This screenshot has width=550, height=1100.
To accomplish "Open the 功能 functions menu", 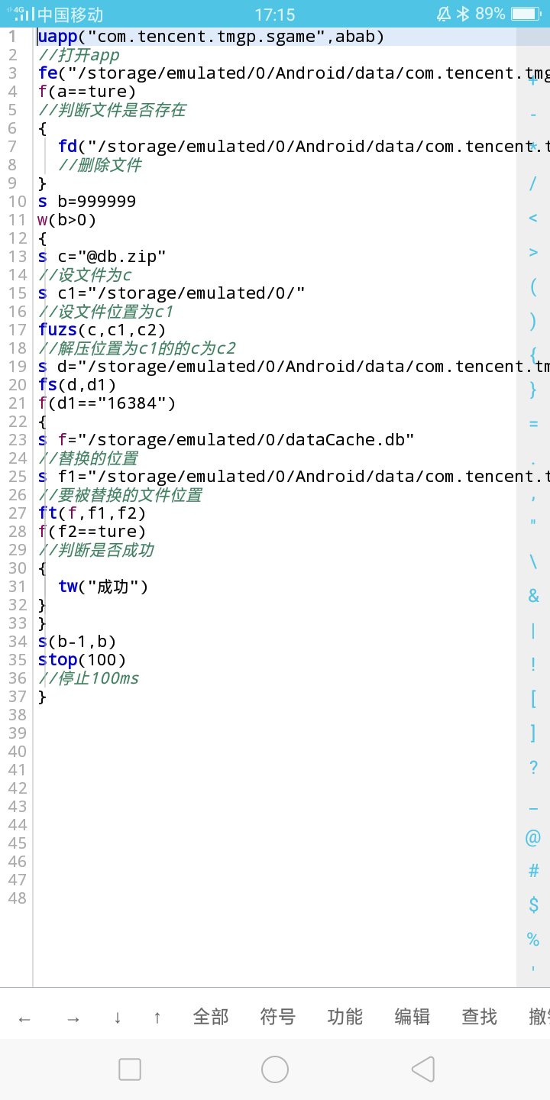I will point(345,1017).
